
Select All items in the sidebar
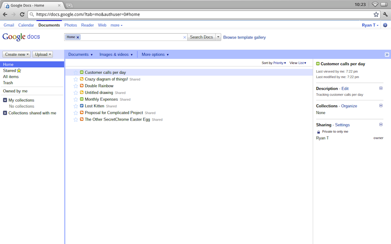point(11,77)
